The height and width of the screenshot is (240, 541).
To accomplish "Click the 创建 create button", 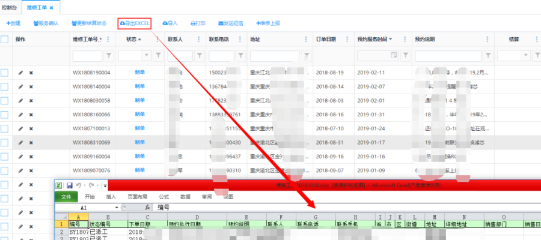I will [x=13, y=23].
